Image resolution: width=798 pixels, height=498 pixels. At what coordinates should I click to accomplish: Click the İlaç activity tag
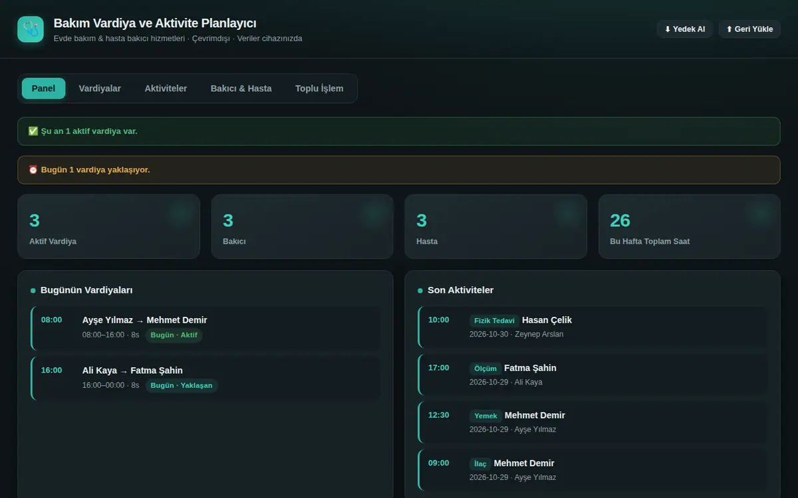tap(480, 464)
